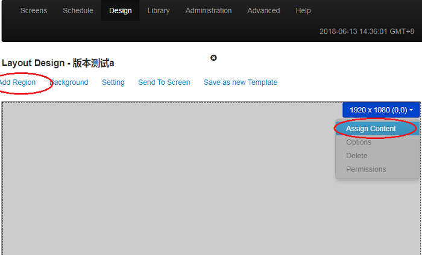
Task: Click Send To Screen
Action: [164, 82]
